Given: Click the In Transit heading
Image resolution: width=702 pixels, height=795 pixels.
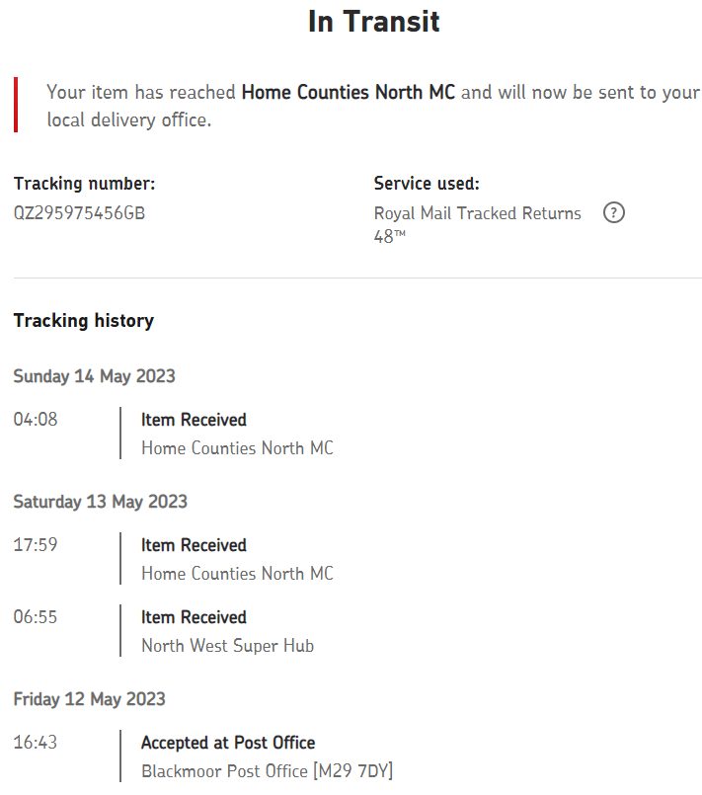Looking at the screenshot, I should (374, 21).
